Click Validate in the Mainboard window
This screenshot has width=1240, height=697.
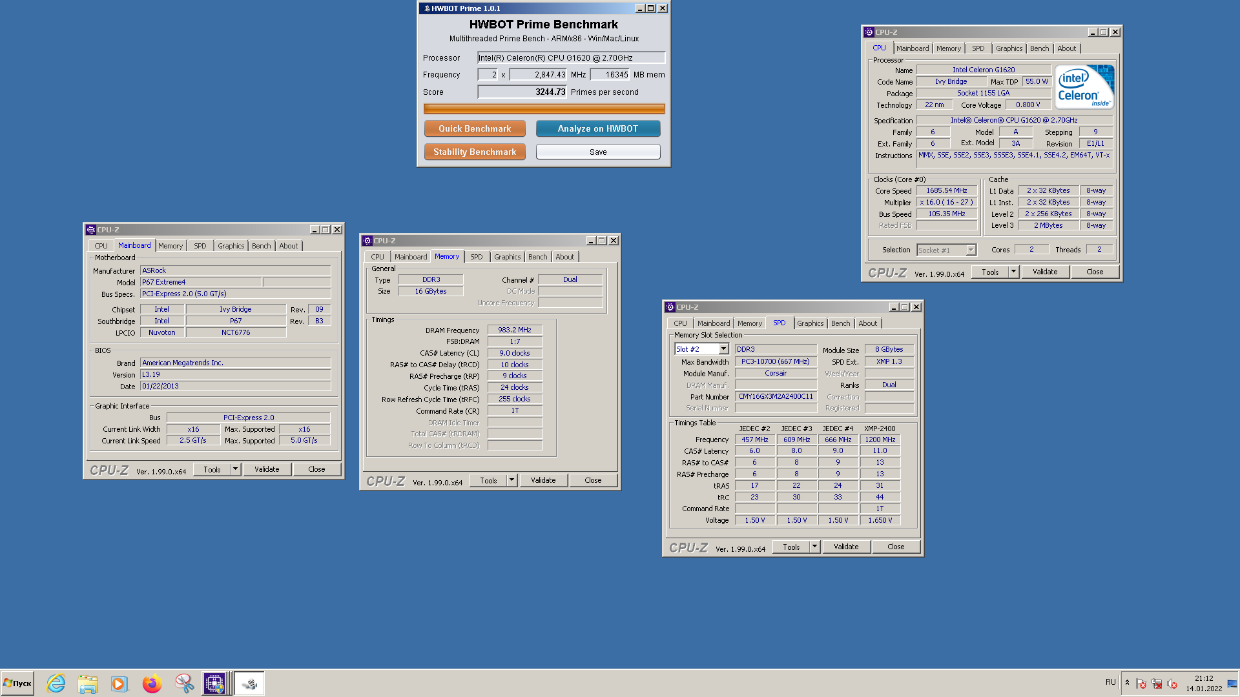[267, 469]
